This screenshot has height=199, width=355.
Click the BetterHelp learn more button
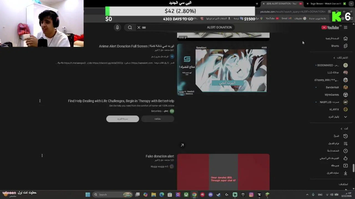tap(123, 119)
